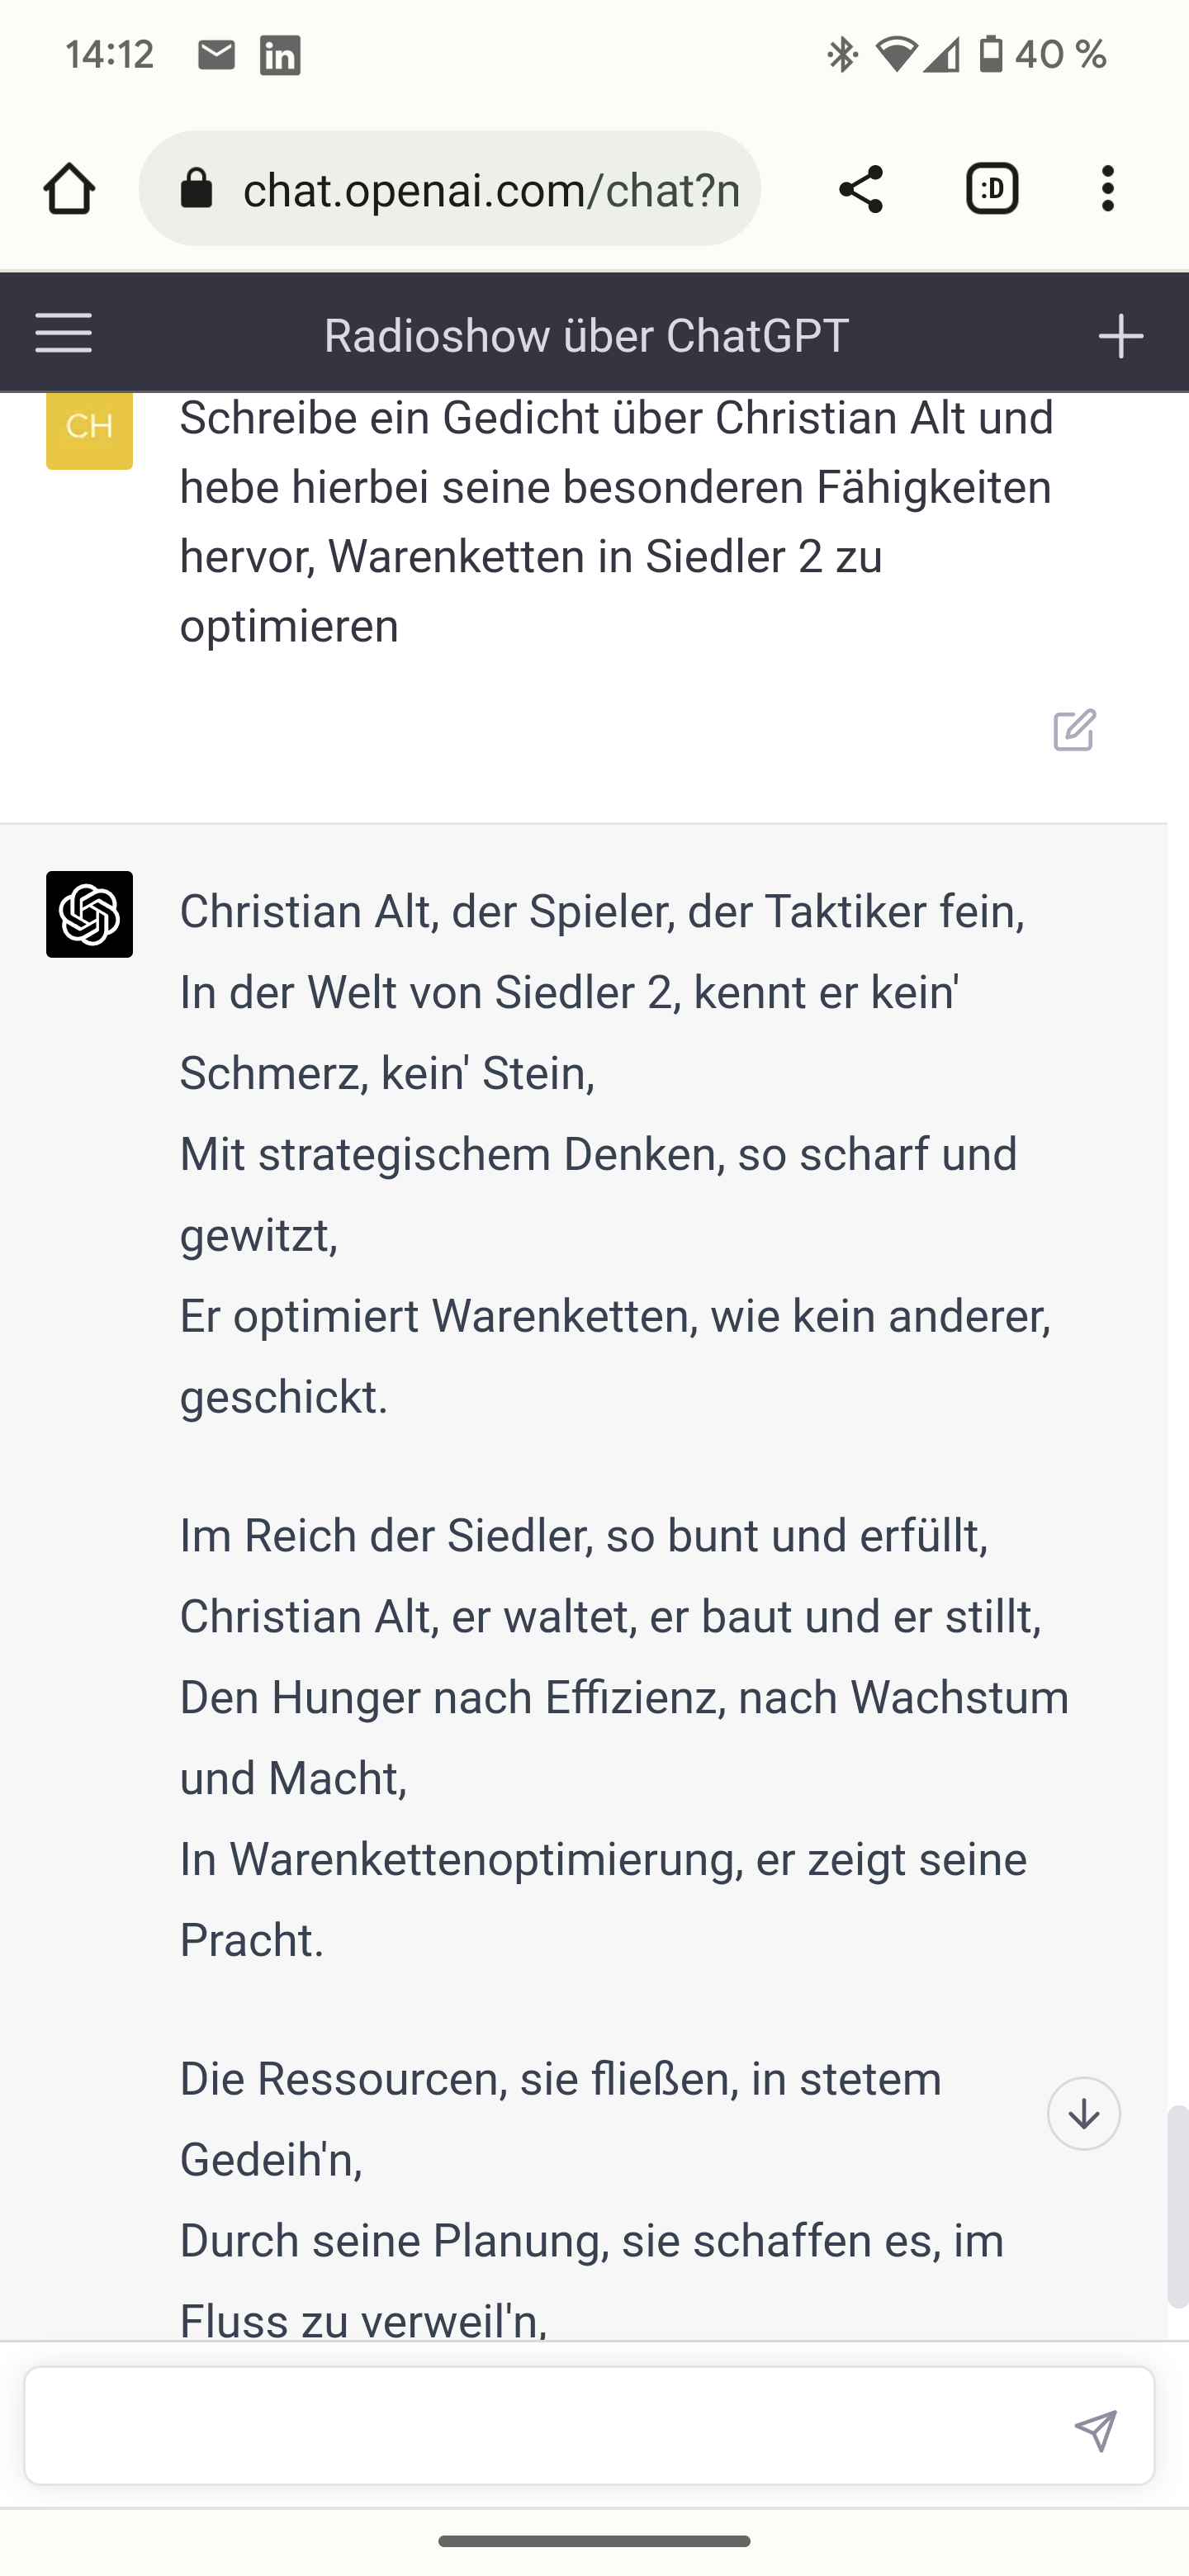
Task: Tap the 'Radioshow über ChatGPT' chat title
Action: tap(586, 336)
